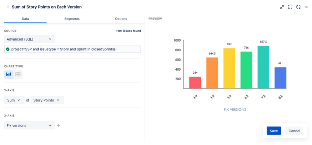
Task: Select the bar chart type
Action: point(9,74)
